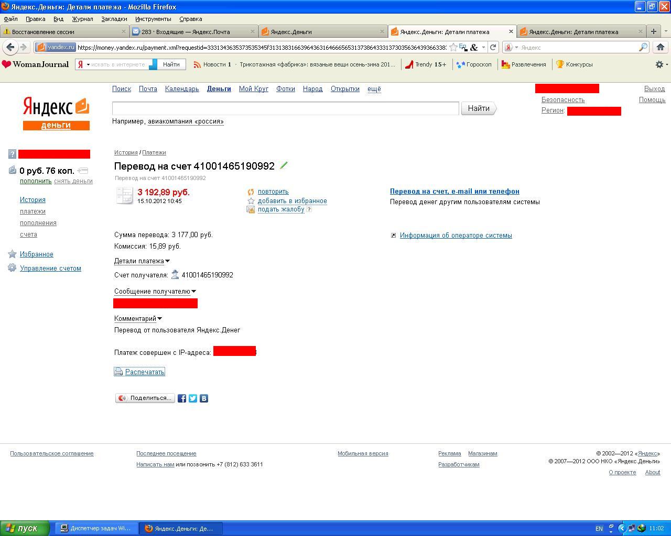The width and height of the screenshot is (671, 536).
Task: Click the Windows пуск Start button
Action: [25, 528]
